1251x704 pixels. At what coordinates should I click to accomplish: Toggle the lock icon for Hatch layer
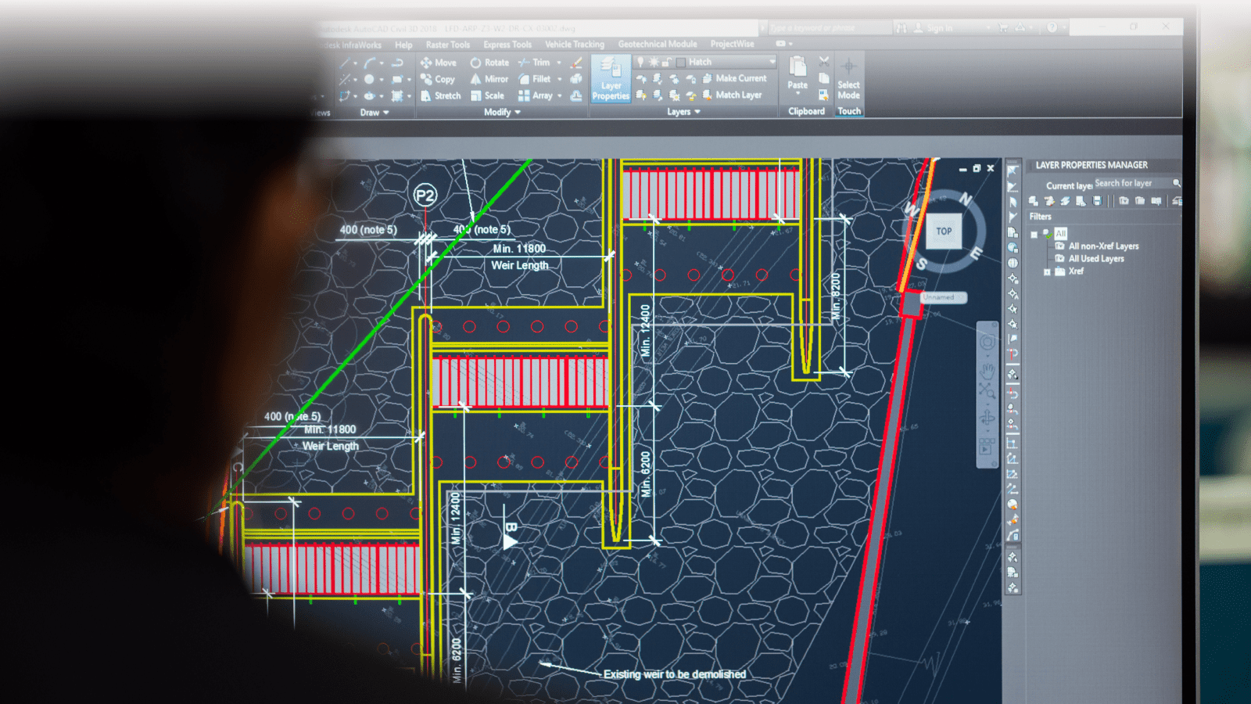point(666,62)
